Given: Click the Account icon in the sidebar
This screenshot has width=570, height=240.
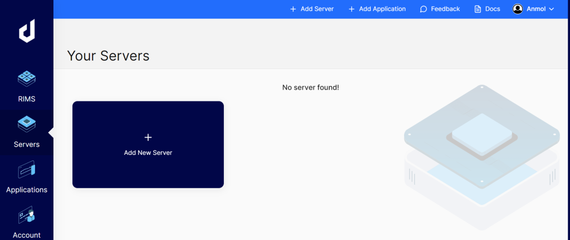Looking at the screenshot, I should 27,215.
